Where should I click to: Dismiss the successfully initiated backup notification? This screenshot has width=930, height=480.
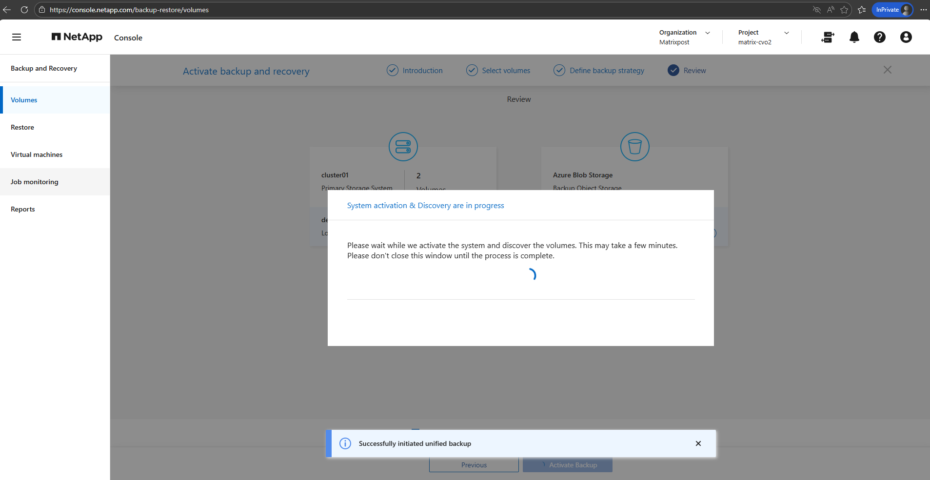tap(698, 443)
